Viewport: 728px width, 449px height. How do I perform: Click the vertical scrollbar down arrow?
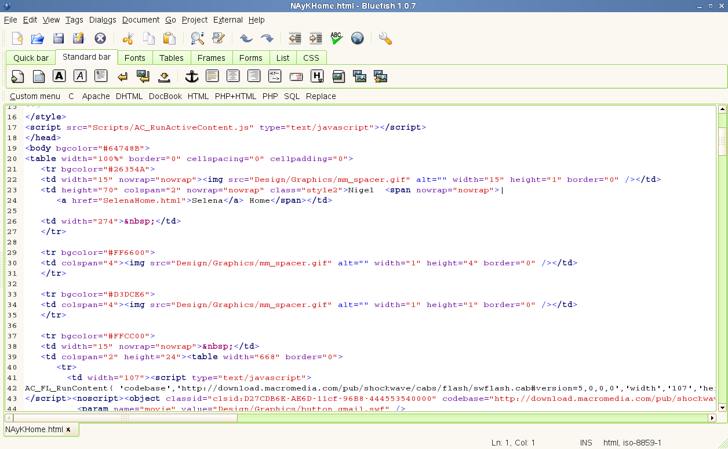[722, 408]
